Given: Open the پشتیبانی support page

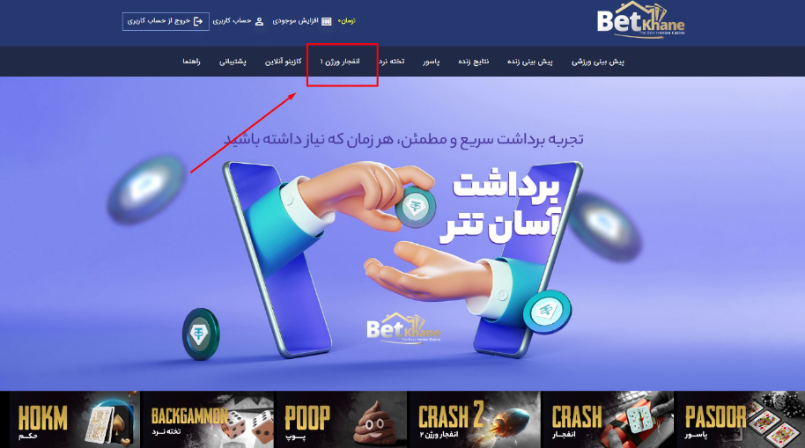Looking at the screenshot, I should [233, 62].
